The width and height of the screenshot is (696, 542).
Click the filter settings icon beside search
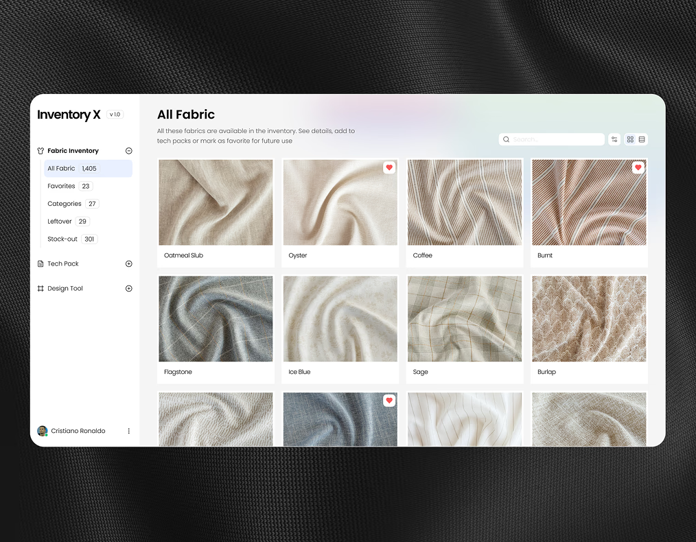pyautogui.click(x=614, y=139)
